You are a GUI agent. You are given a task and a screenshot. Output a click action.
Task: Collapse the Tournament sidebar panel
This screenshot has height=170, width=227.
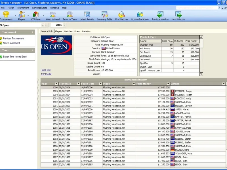33,32
